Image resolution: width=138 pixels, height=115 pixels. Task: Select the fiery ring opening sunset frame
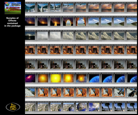pyautogui.click(x=68, y=22)
